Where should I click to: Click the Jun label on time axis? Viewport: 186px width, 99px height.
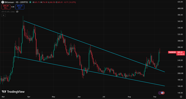[x=79, y=97]
